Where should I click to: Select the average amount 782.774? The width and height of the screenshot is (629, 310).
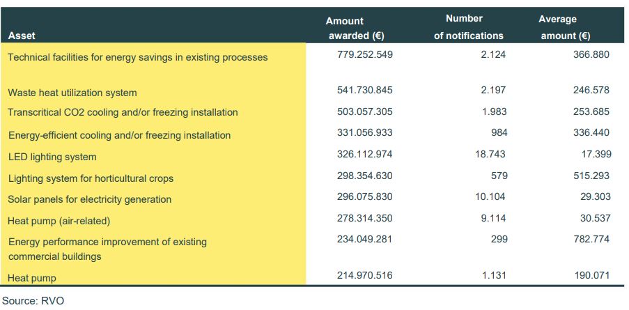590,239
